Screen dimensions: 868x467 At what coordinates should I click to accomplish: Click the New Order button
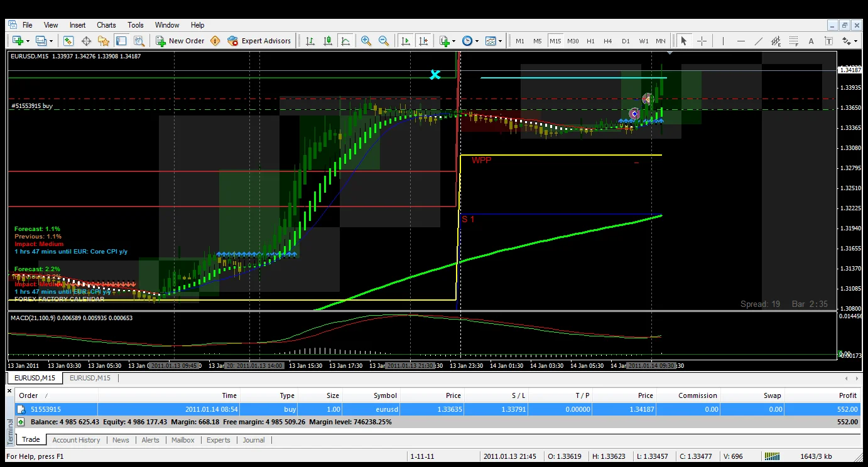(x=180, y=41)
